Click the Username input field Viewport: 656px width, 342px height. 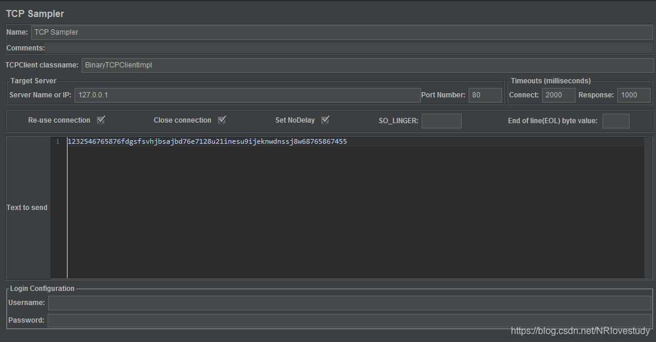click(350, 303)
